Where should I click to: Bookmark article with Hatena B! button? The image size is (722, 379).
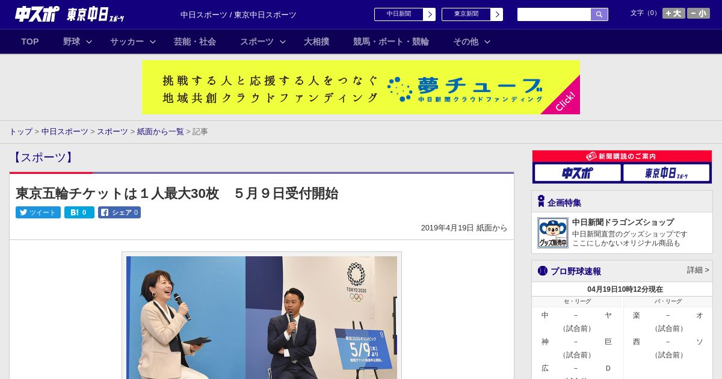pos(79,212)
